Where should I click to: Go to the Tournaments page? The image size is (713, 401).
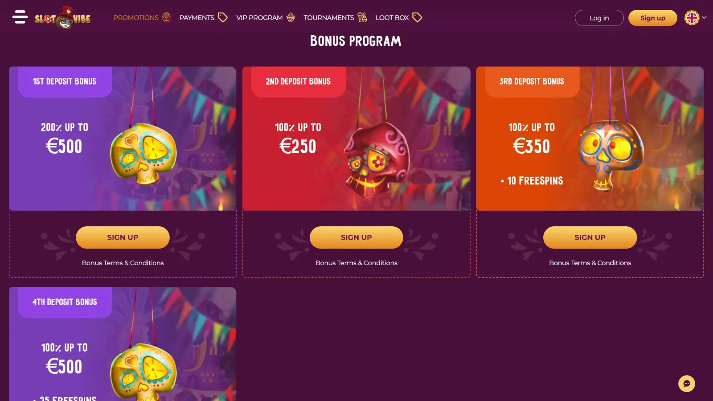coord(328,18)
